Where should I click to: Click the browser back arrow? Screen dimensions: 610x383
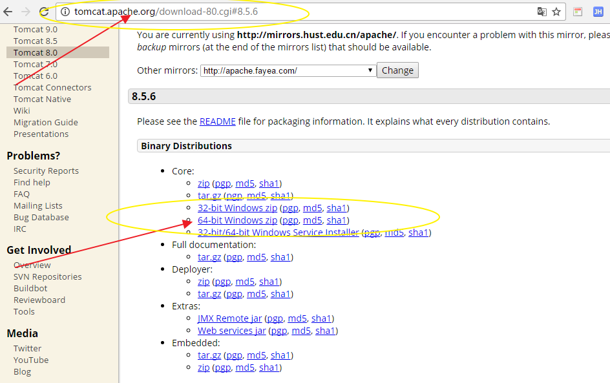8,12
